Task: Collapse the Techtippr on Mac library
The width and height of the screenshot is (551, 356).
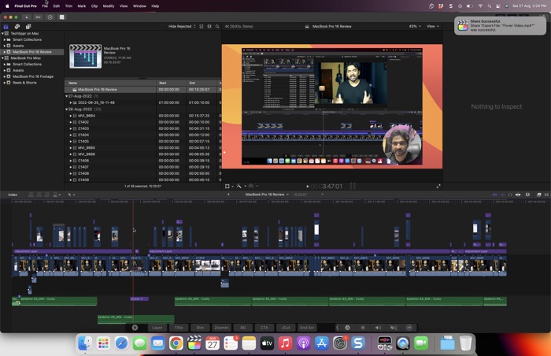Action: click(x=3, y=33)
